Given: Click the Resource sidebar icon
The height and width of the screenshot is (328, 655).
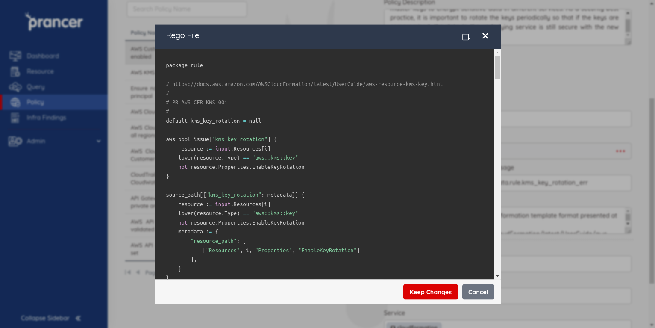Looking at the screenshot, I should point(15,71).
